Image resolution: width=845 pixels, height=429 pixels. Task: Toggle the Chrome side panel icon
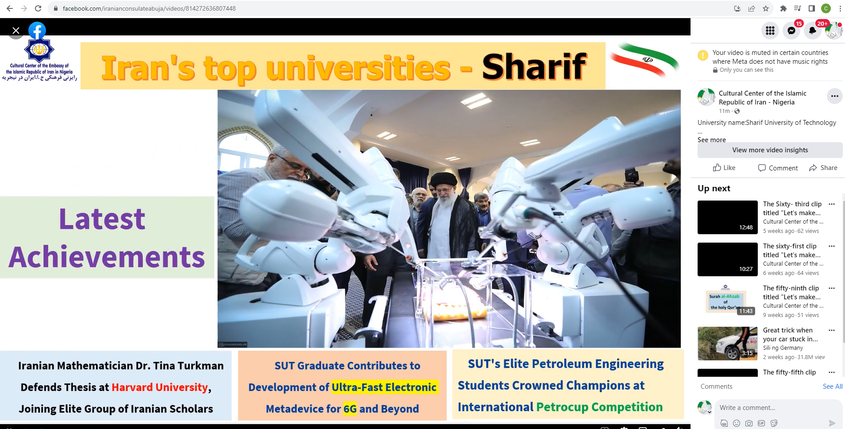tap(812, 8)
